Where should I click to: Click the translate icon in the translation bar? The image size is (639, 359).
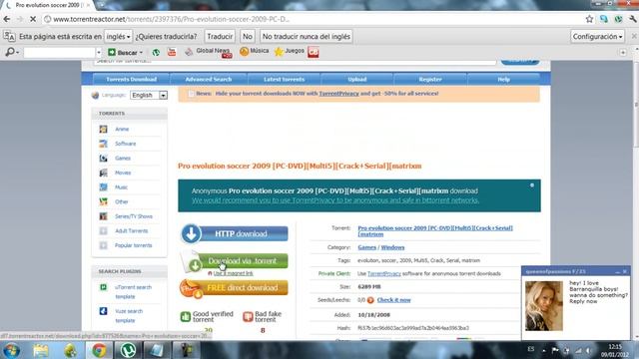(x=9, y=36)
